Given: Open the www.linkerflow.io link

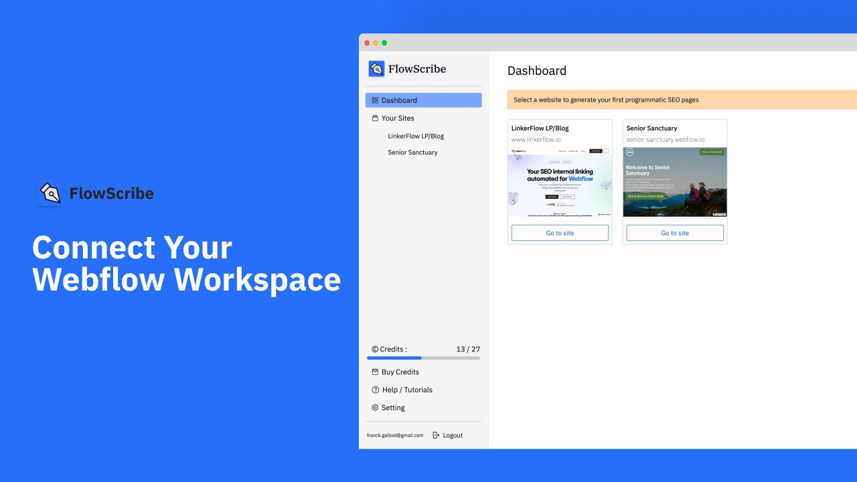Looking at the screenshot, I should tap(536, 140).
